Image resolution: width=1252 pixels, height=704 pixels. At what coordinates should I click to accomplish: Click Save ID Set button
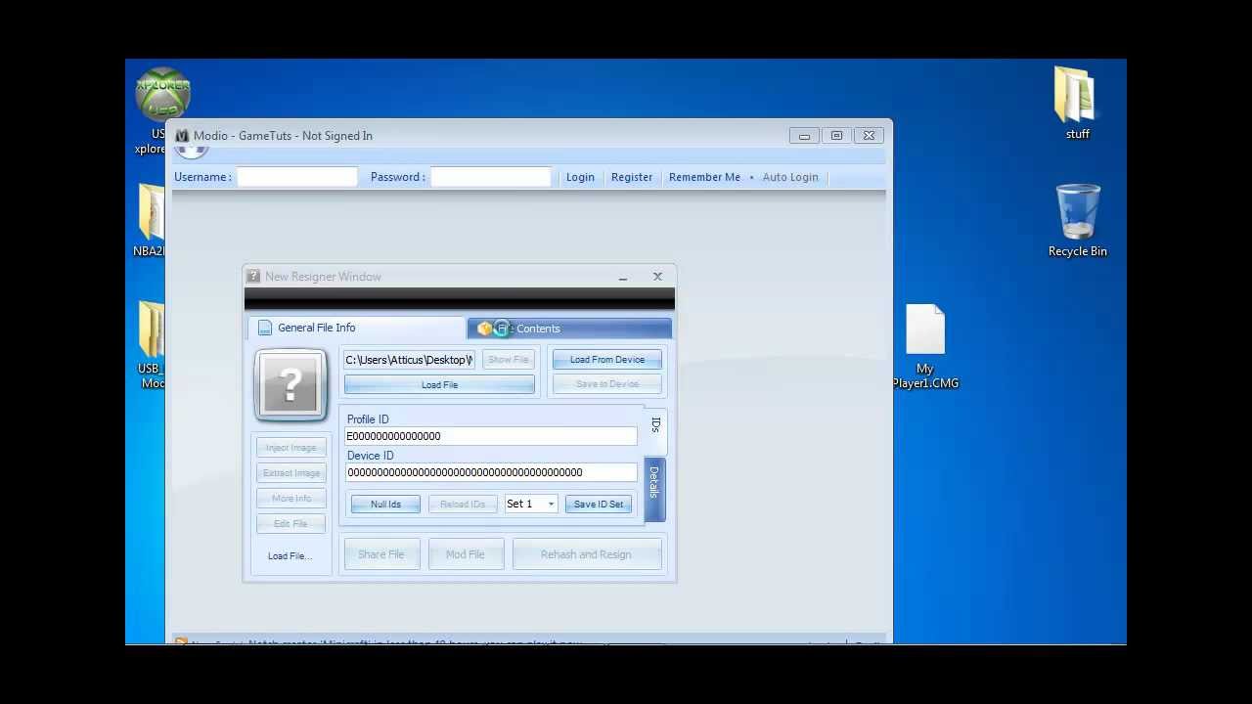click(x=599, y=505)
